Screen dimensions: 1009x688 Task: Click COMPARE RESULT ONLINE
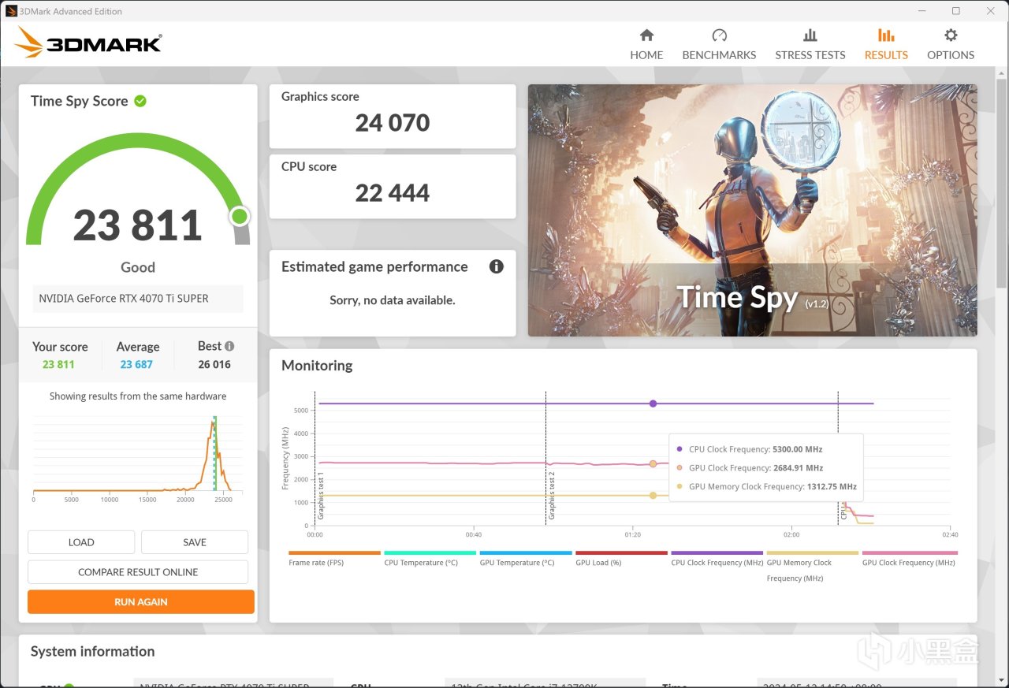(138, 572)
